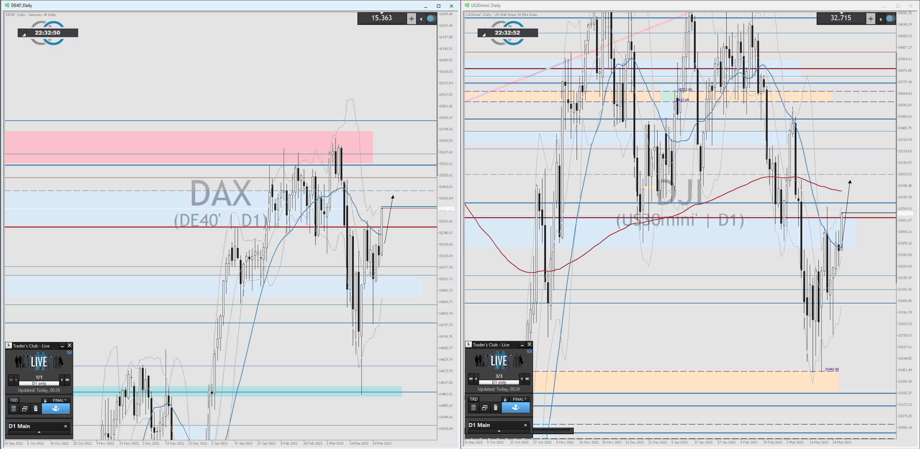Click the corner handle of the DE40 clock widget
Image resolution: width=920 pixels, height=449 pixels.
(23, 34)
